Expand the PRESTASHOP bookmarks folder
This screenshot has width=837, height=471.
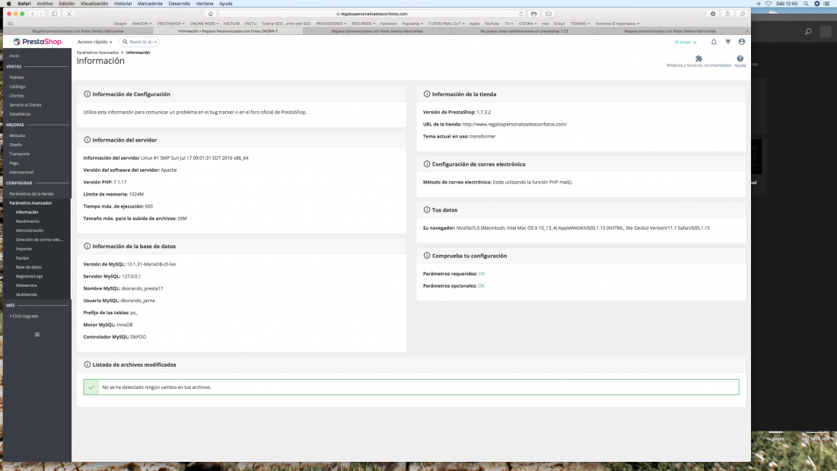[170, 24]
